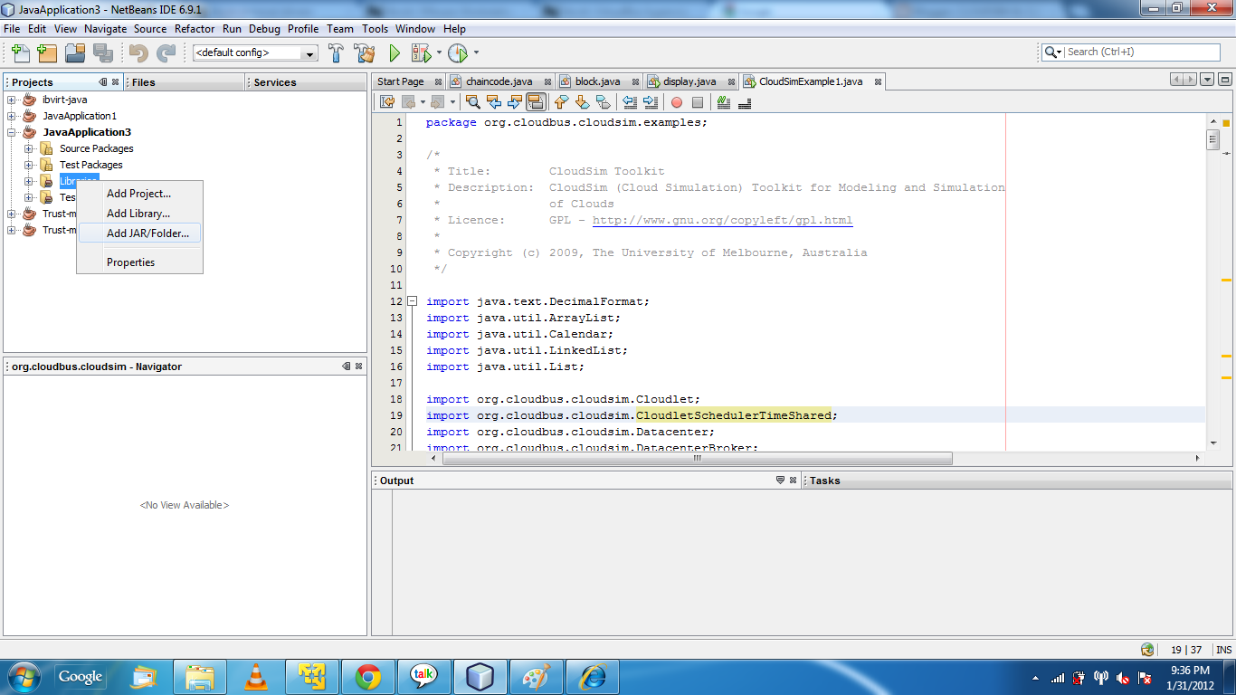Select the Build Main Project hammer icon

336,52
